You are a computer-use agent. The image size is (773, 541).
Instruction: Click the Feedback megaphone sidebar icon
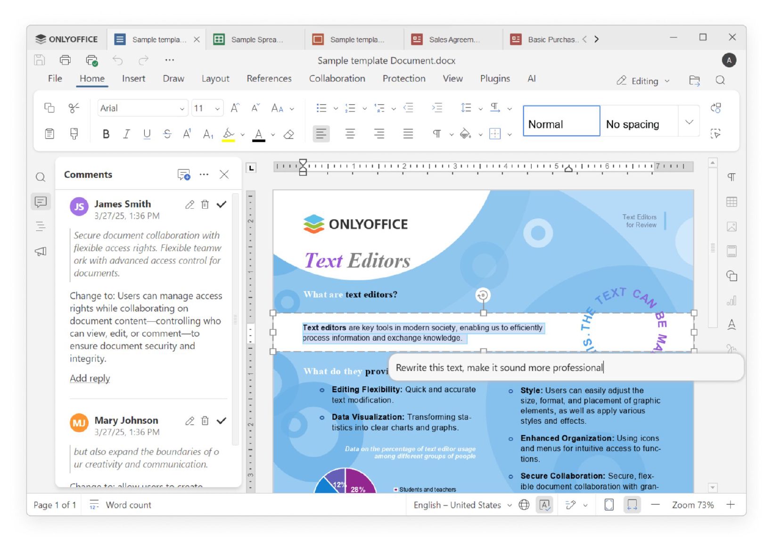(41, 251)
